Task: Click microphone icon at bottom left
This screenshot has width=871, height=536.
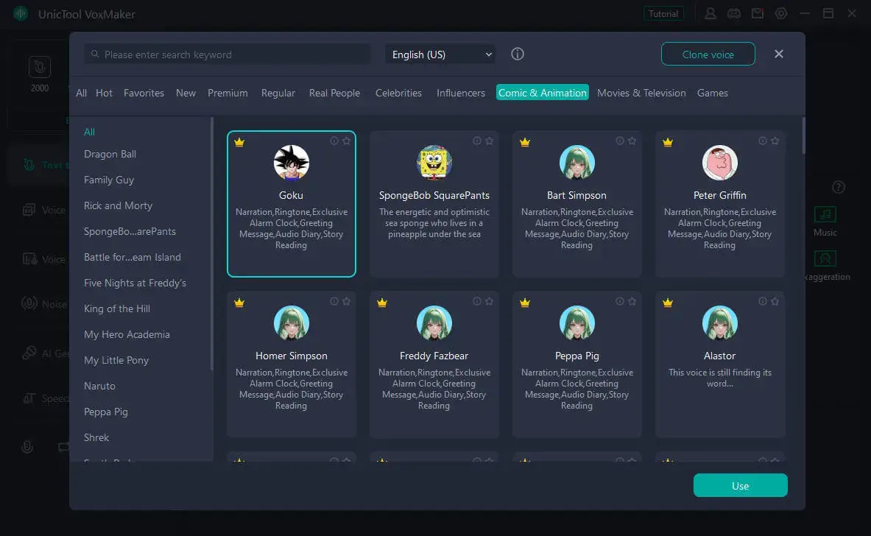Action: [27, 447]
